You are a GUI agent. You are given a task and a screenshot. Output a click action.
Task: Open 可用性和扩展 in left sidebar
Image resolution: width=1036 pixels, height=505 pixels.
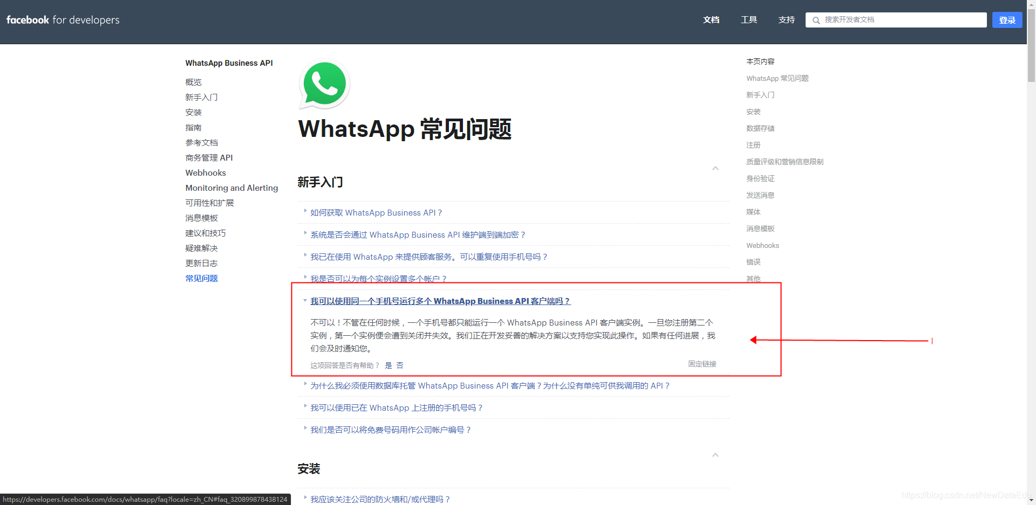[x=209, y=203]
